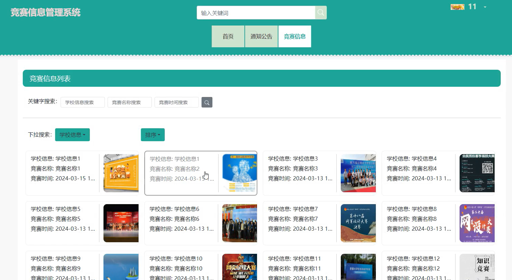The image size is (512, 280).
Task: Click the text 学校信息: 学校信息12
Action: [x=413, y=259]
